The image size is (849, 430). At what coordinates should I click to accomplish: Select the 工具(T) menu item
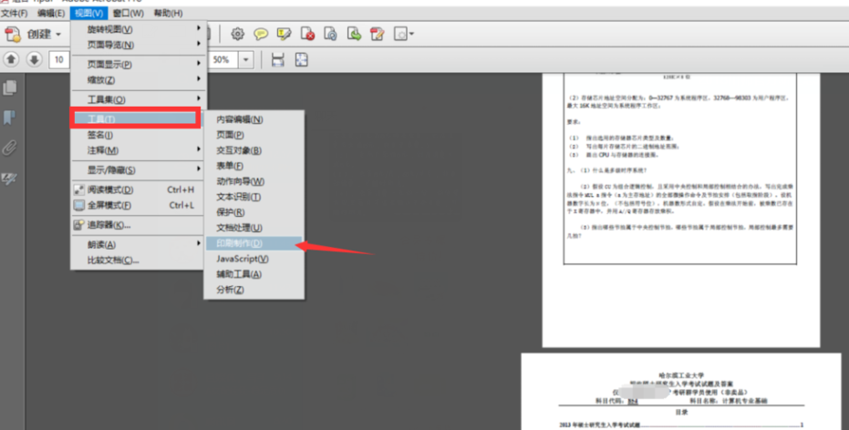point(135,118)
